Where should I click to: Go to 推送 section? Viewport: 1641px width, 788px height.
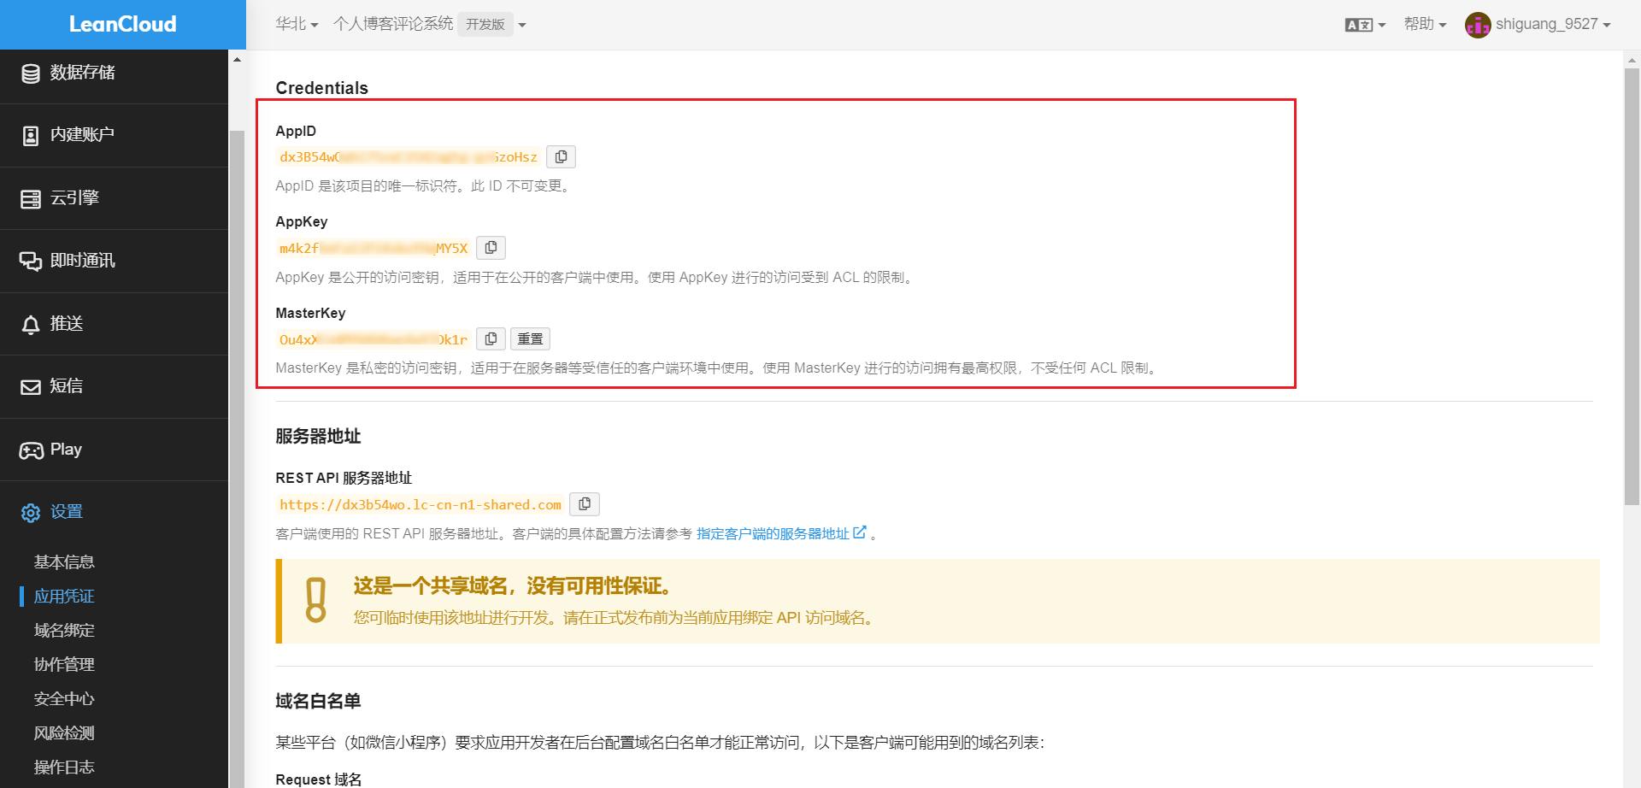tap(67, 324)
